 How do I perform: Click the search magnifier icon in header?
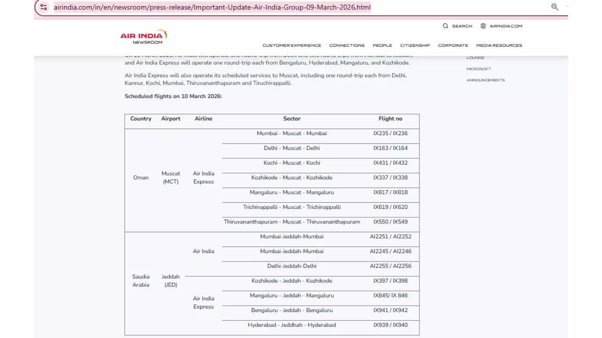445,26
